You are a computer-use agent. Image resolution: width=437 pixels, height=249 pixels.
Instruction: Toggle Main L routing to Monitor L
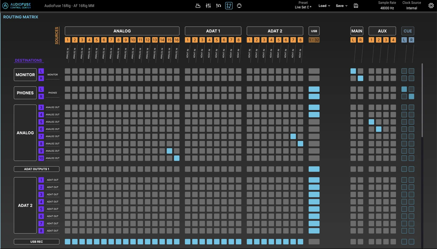pyautogui.click(x=353, y=71)
